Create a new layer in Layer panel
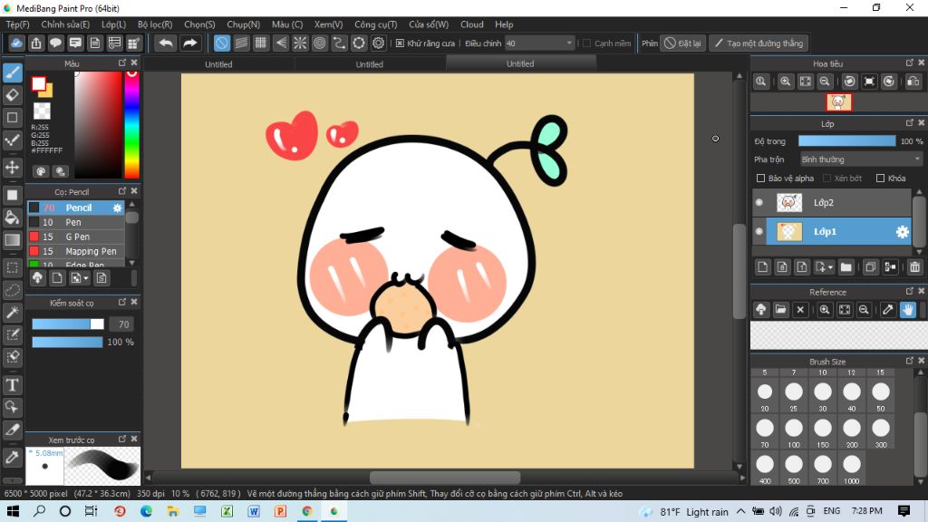 [x=762, y=267]
